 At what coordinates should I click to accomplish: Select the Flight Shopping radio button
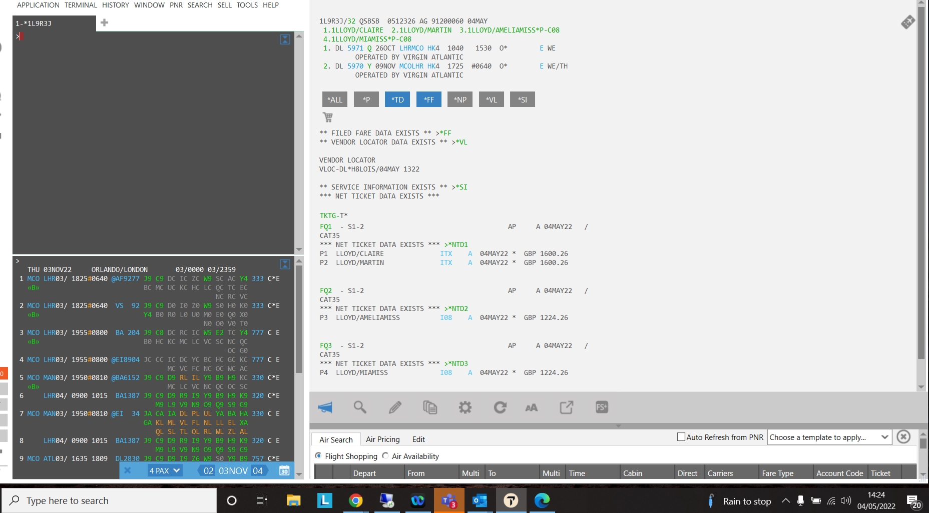[318, 456]
